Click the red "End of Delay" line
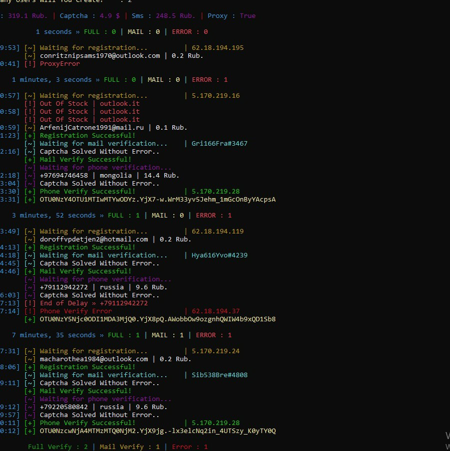450x451 pixels. pos(94,303)
